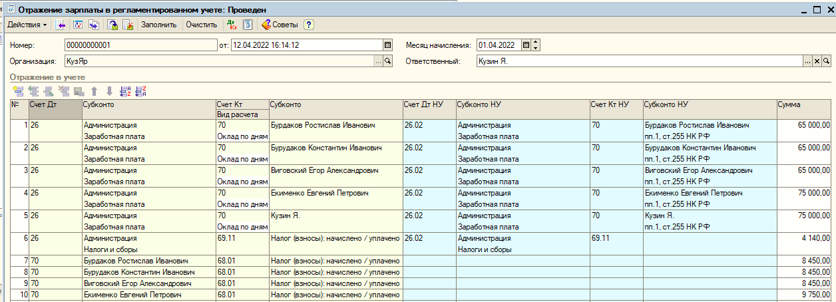This screenshot has height=302, width=836.
Task: Click the document-with-arrow icon left of the post icon
Action: tap(95, 25)
